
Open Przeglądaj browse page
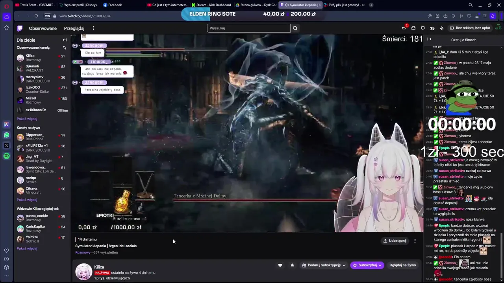pyautogui.click(x=74, y=28)
